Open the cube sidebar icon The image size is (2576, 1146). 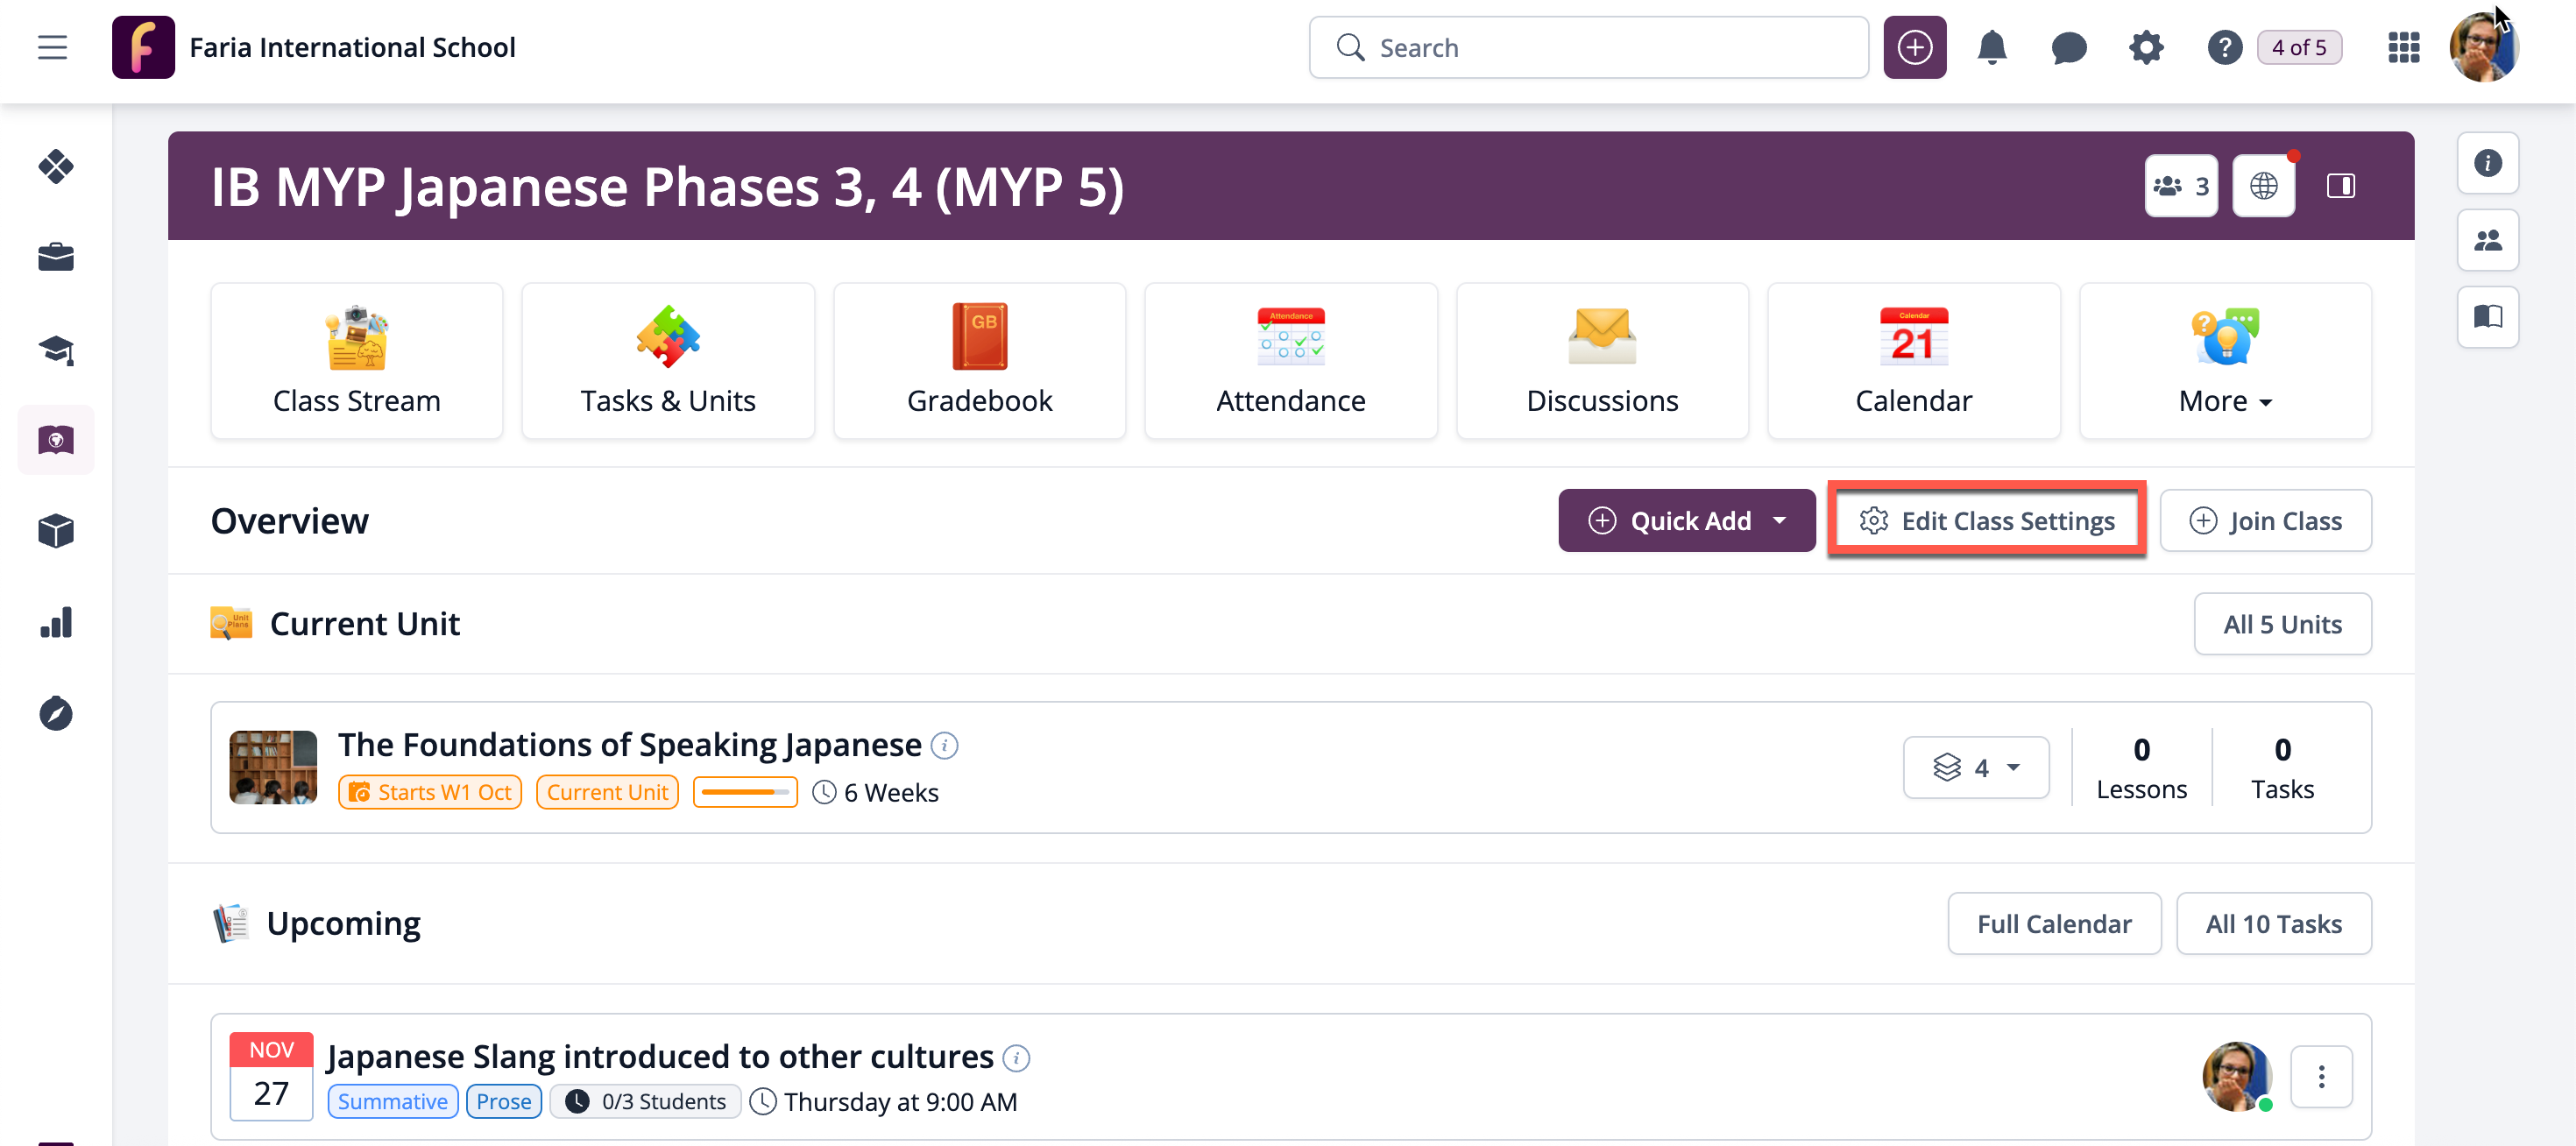56,531
